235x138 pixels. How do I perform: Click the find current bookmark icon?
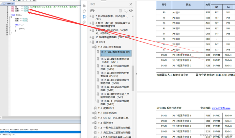(131, 11)
